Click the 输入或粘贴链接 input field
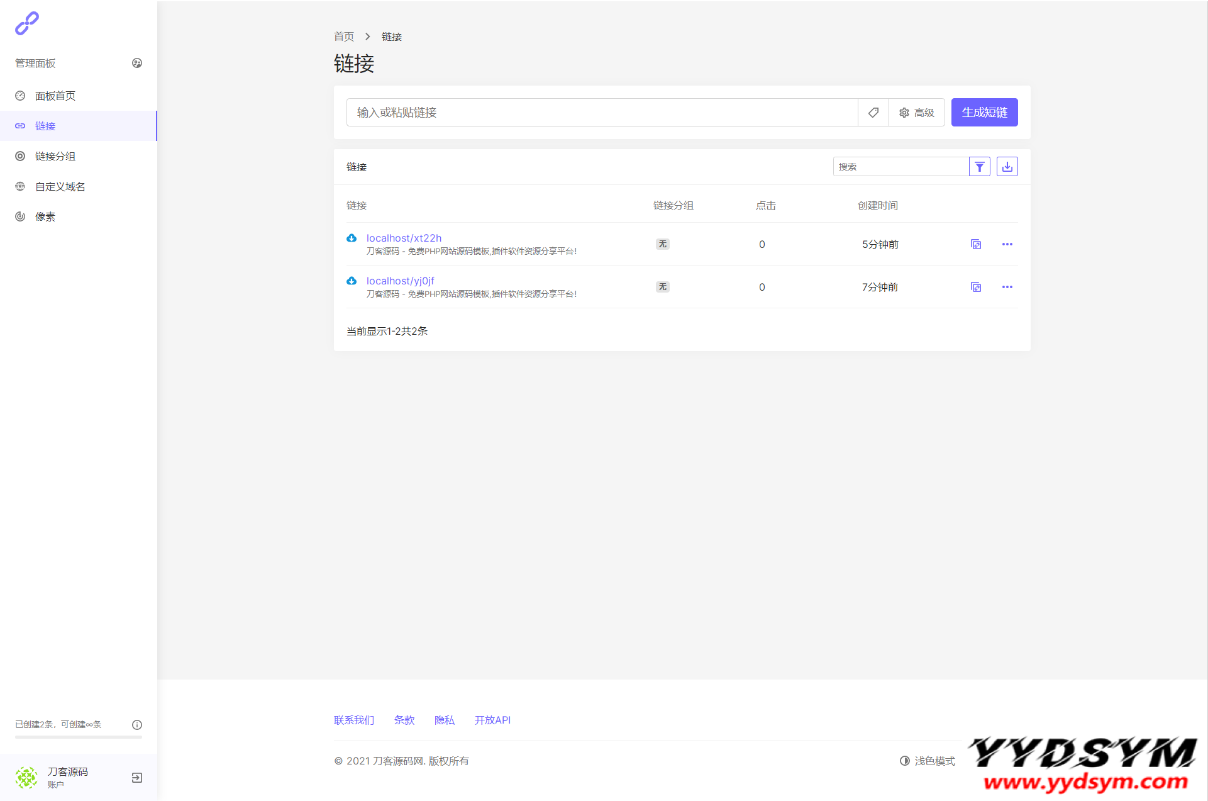Image resolution: width=1208 pixels, height=801 pixels. [601, 113]
